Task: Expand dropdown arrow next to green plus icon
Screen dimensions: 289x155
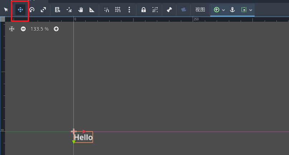Action: pyautogui.click(x=223, y=10)
